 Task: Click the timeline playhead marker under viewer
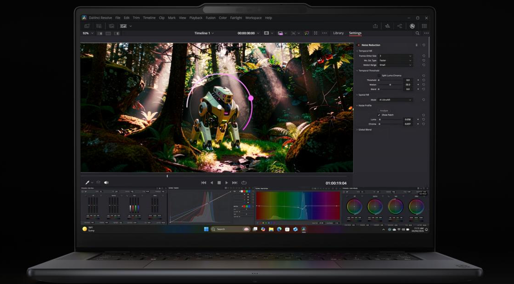167,176
